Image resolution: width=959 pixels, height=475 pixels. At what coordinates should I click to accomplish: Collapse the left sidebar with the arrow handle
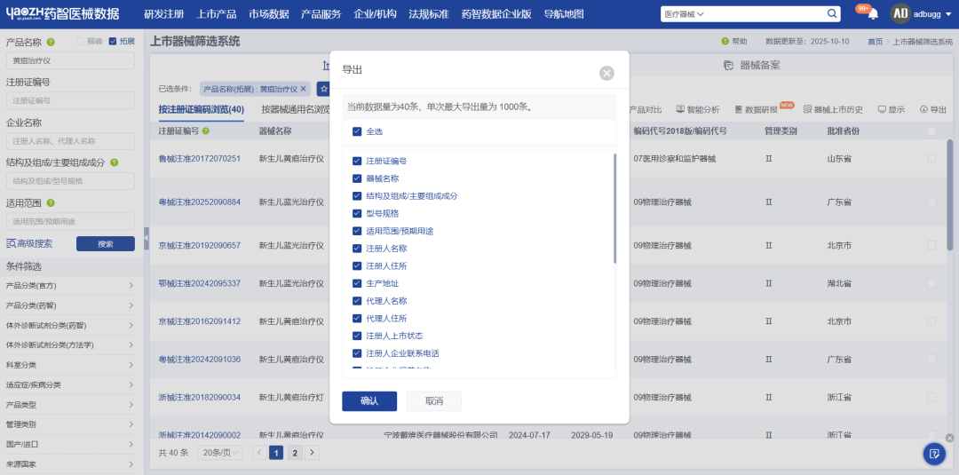(147, 239)
